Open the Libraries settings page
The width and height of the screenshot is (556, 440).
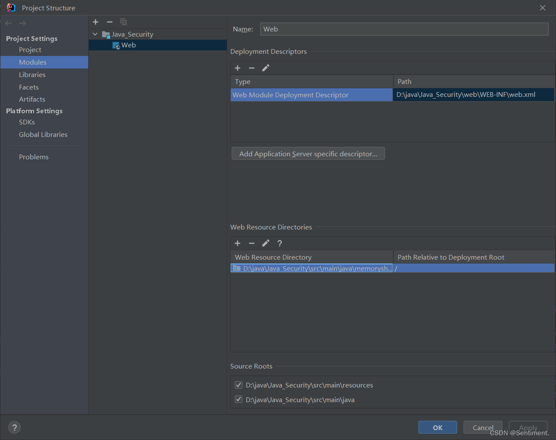click(32, 75)
